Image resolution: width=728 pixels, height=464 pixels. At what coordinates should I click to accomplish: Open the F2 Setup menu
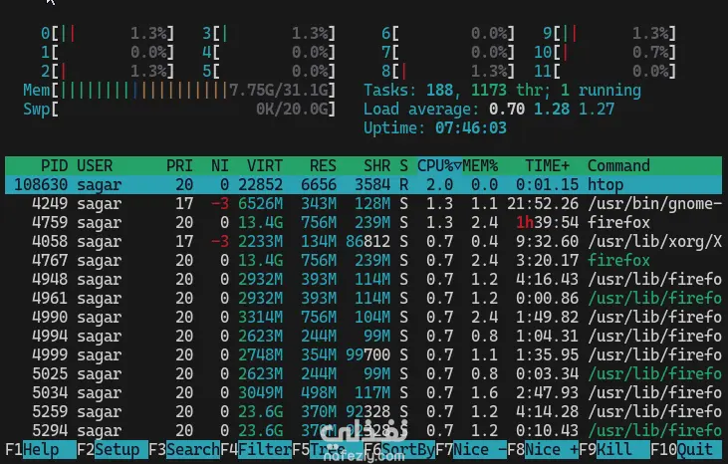[x=113, y=450]
